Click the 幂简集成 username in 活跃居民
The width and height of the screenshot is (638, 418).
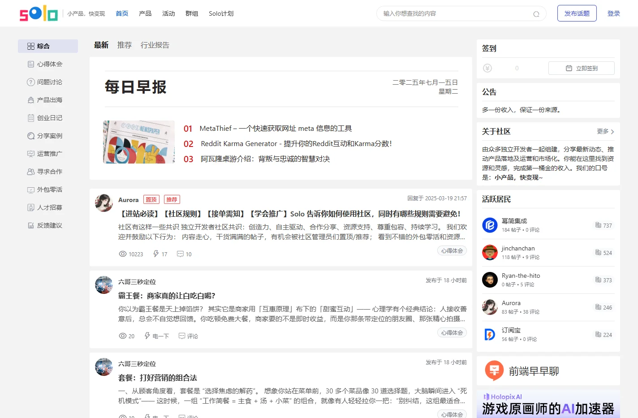coord(514,221)
